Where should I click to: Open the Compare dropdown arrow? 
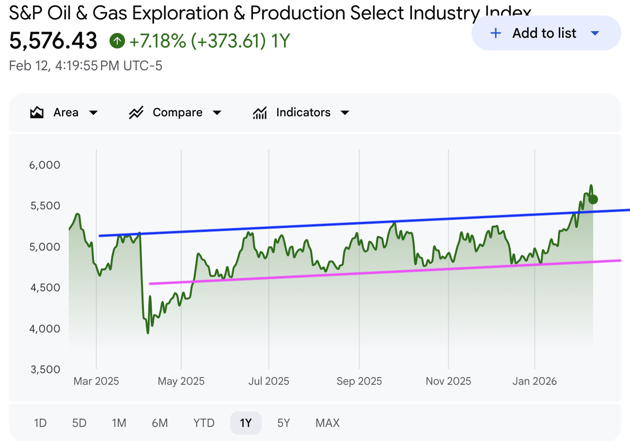(x=217, y=113)
